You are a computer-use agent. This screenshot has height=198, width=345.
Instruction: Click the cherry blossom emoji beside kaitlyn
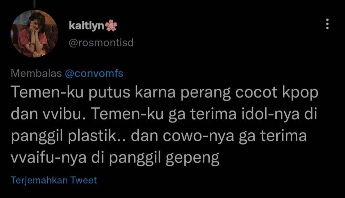(111, 26)
